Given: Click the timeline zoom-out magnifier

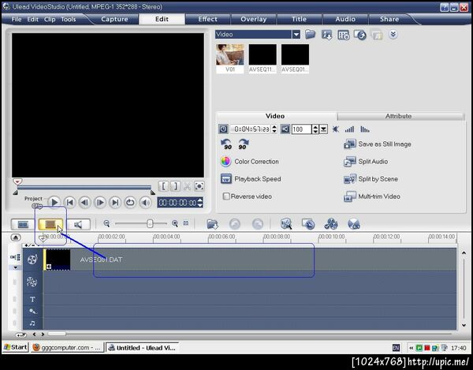Looking at the screenshot, I should [x=106, y=223].
